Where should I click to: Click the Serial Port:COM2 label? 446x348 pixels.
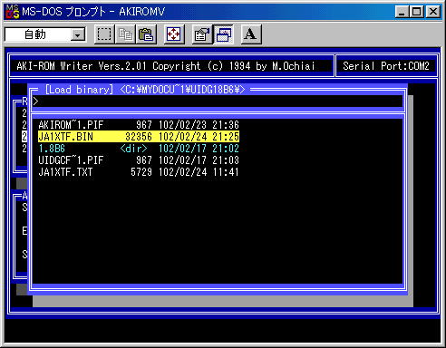click(386, 66)
